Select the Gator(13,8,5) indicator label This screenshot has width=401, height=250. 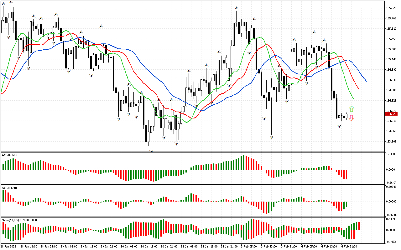20,220
